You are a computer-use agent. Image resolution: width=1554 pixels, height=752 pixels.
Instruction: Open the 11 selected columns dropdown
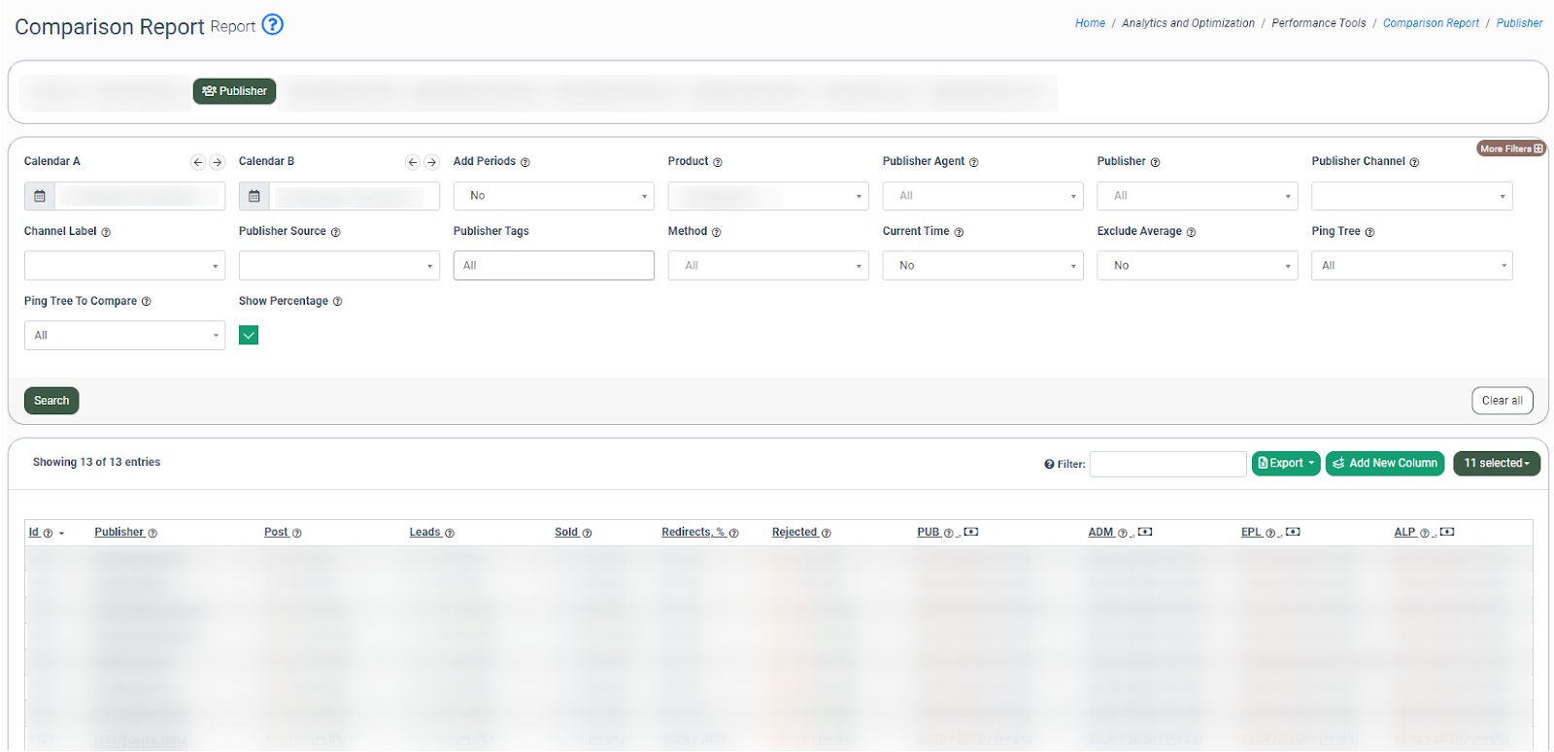1496,464
